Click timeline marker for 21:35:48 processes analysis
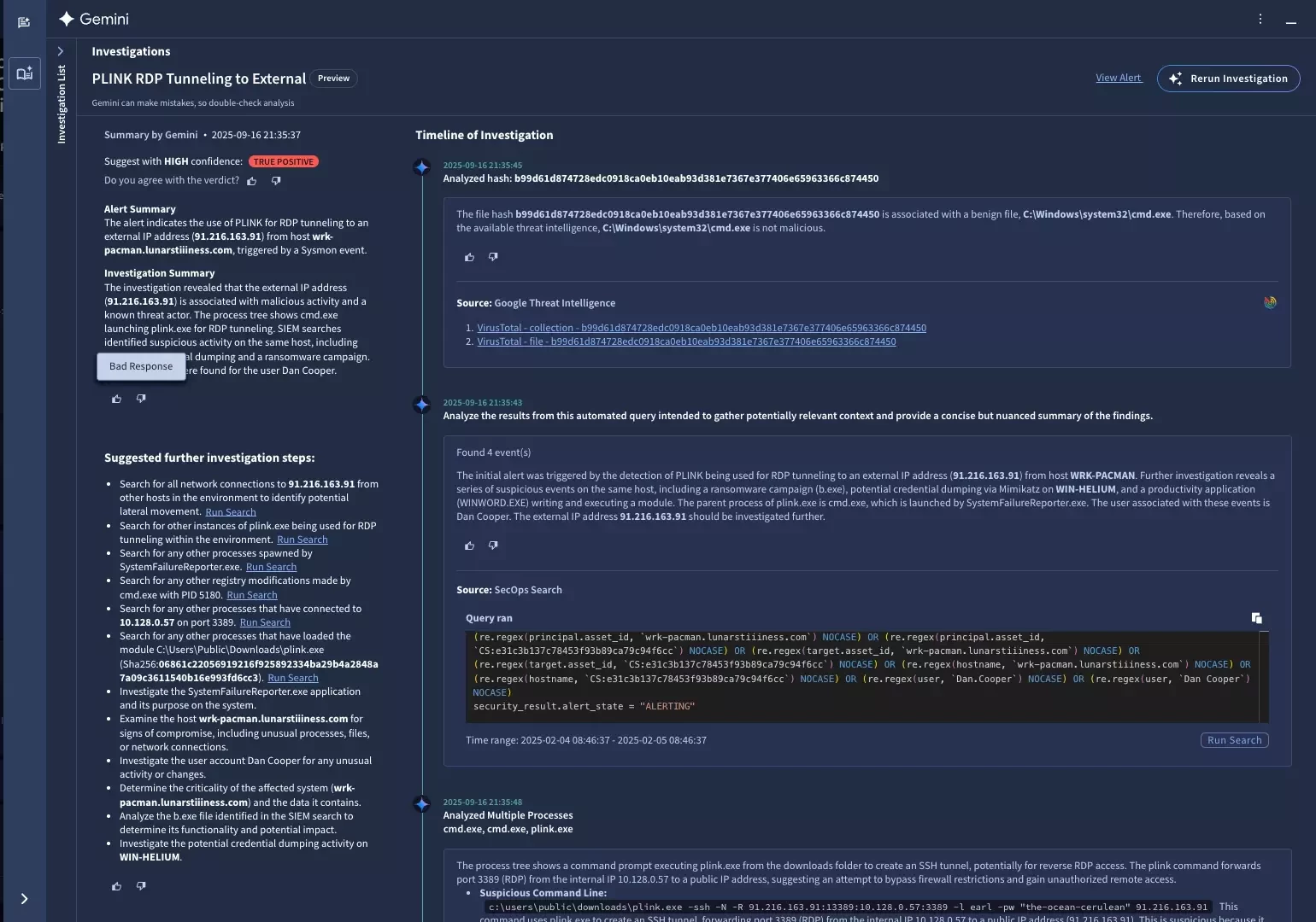Image resolution: width=1316 pixels, height=922 pixels. coord(421,804)
